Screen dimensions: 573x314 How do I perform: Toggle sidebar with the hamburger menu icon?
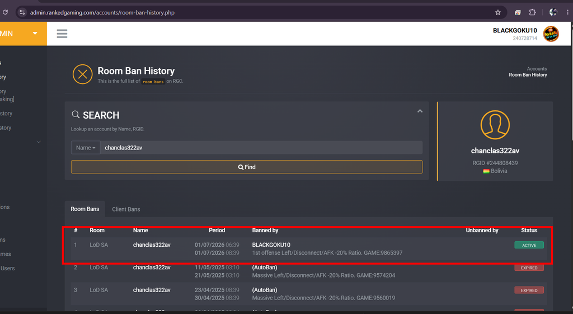(62, 34)
